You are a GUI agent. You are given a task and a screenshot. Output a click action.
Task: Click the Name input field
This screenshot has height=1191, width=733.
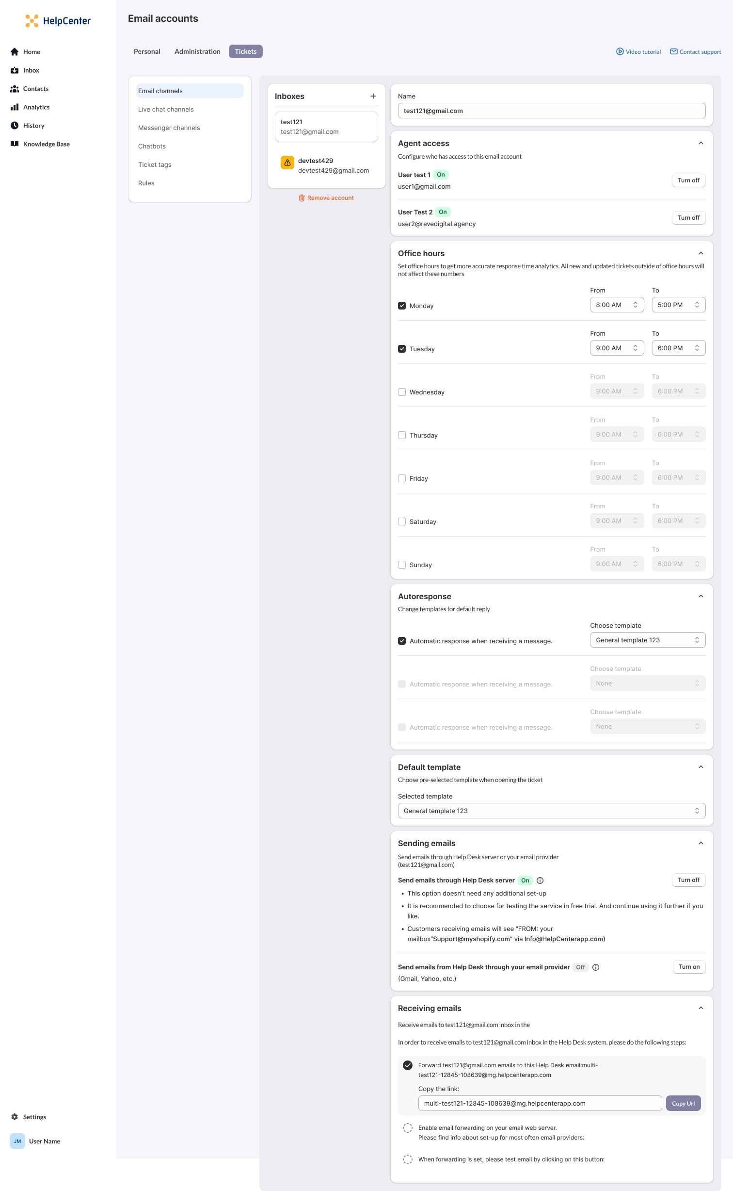tap(551, 111)
